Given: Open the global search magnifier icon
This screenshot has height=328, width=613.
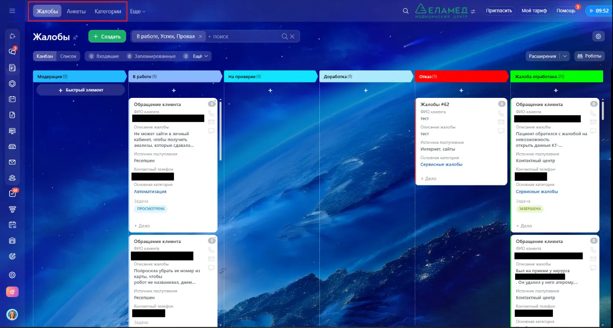Looking at the screenshot, I should point(405,11).
